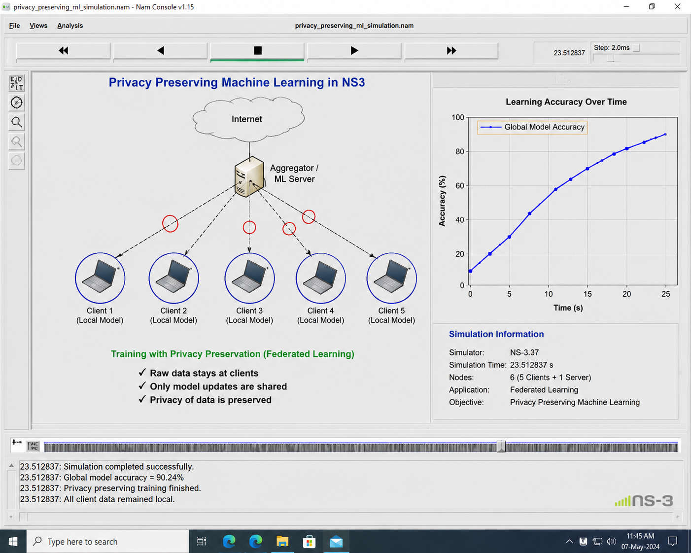The height and width of the screenshot is (553, 691).
Task: Click the 'All client data remained local' log line
Action: (x=98, y=499)
